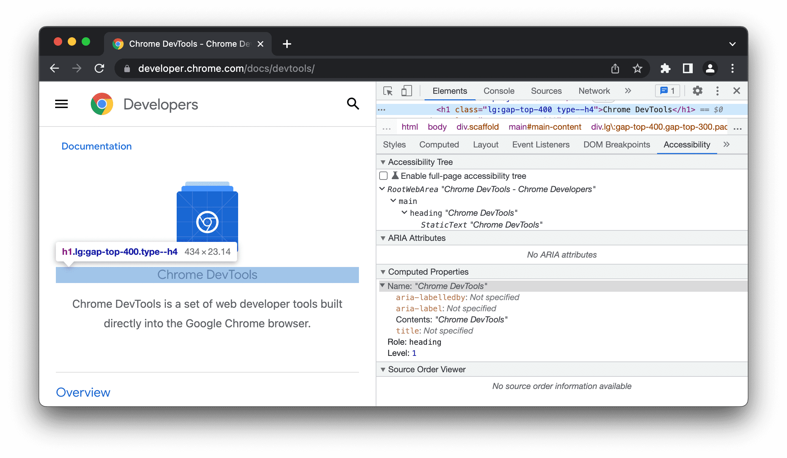Open the Styles tab

coord(394,145)
